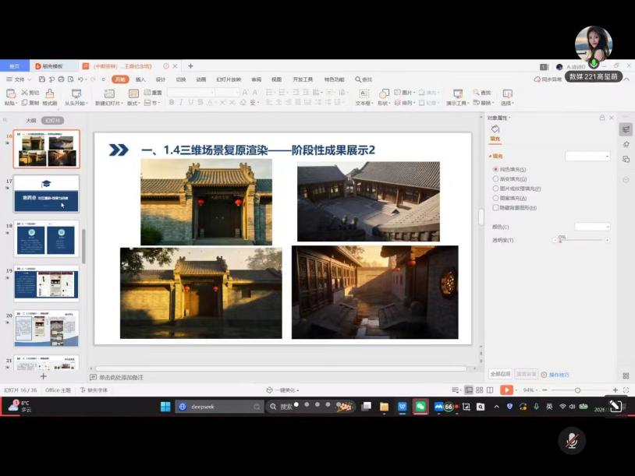Screen dimensions: 635x476
Task: Start slideshow with the orange play button
Action: 506,390
